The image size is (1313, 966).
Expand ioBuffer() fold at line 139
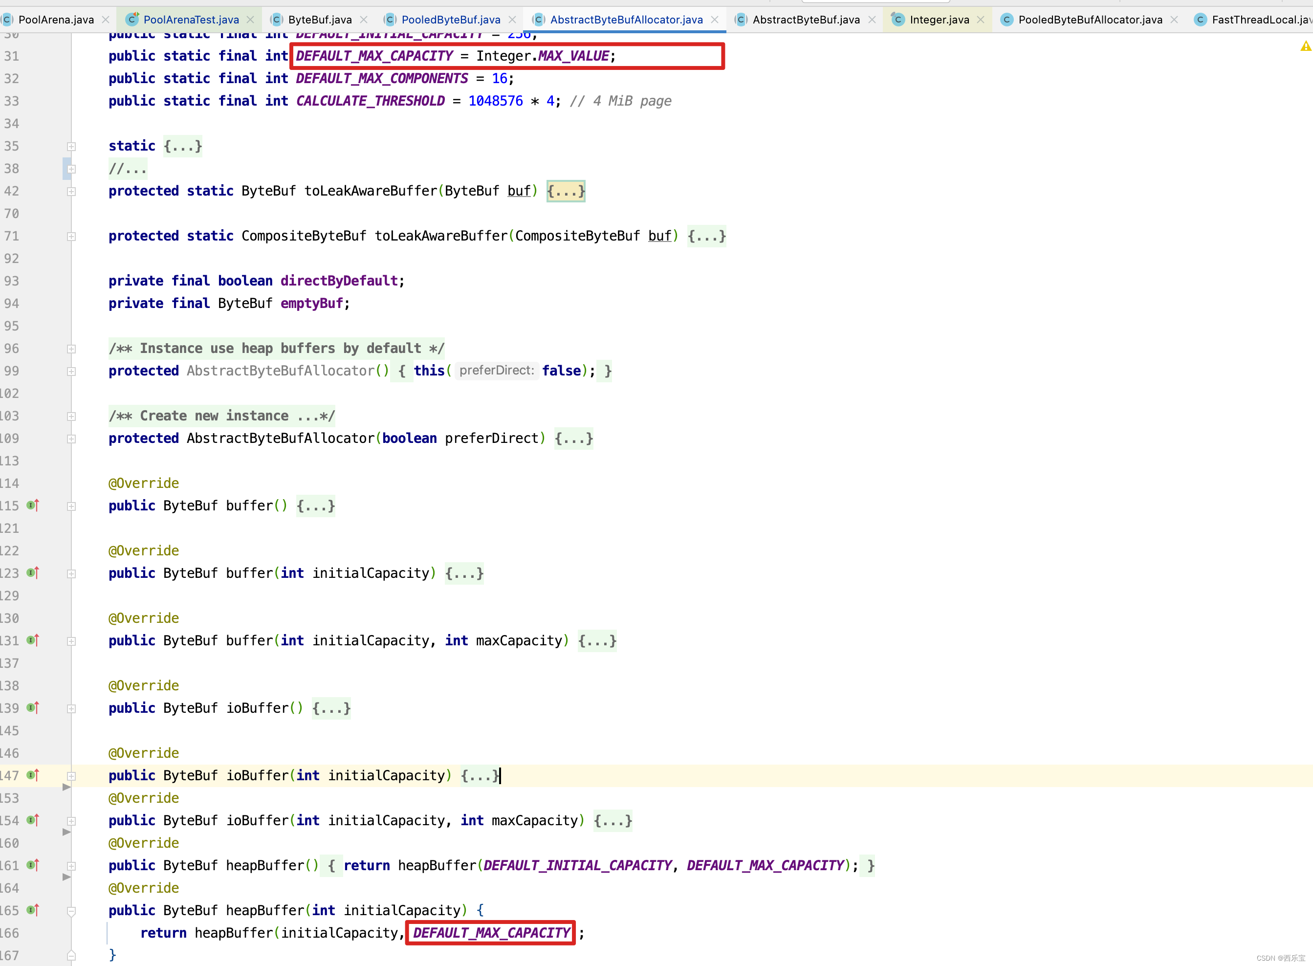pyautogui.click(x=71, y=709)
